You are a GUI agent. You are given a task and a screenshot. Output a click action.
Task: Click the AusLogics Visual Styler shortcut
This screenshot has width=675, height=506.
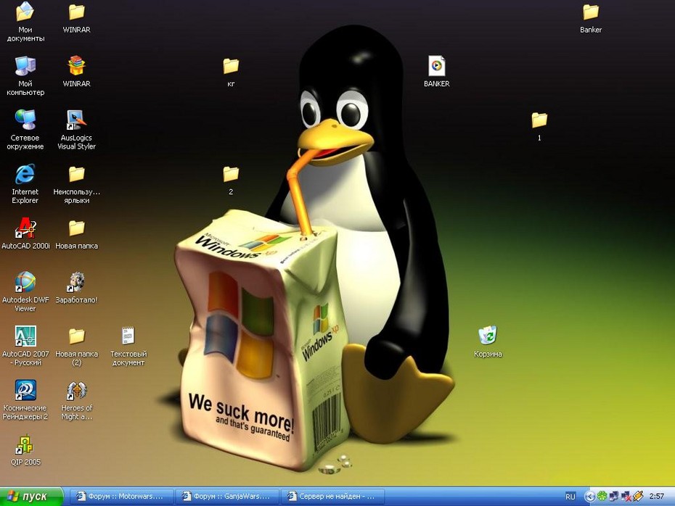coord(76,120)
